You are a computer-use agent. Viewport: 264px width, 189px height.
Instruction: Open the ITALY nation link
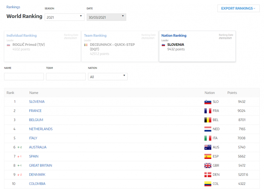coord(33,138)
